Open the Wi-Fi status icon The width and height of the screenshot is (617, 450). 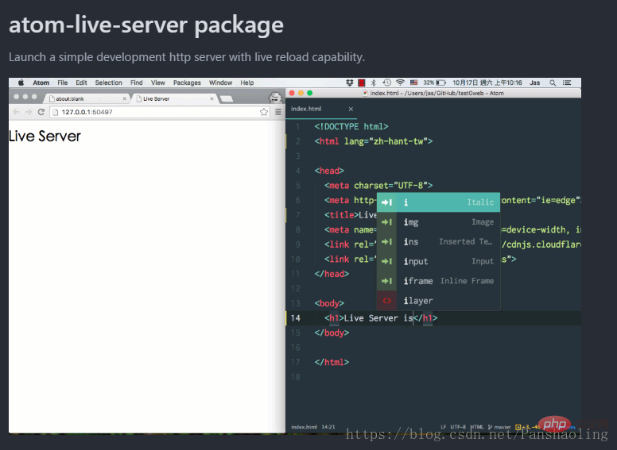coord(400,83)
